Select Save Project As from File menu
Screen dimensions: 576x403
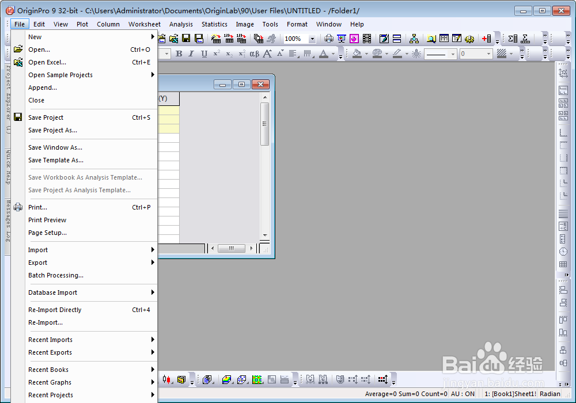(91, 130)
